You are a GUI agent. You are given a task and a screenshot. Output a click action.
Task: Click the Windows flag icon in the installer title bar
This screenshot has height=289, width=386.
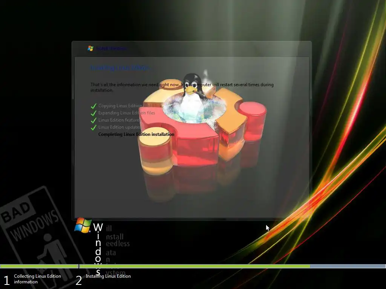90,49
